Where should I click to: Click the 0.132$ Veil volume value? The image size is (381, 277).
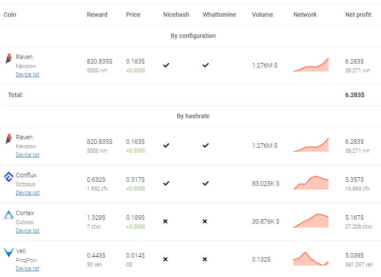261,259
